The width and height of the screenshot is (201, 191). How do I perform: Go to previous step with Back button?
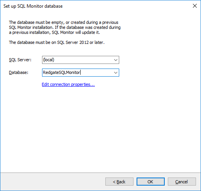(x=119, y=182)
